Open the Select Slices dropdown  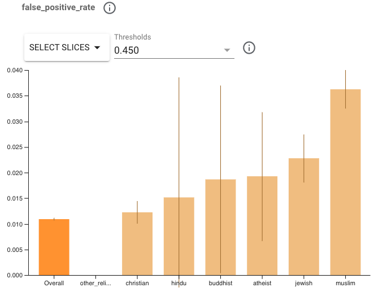click(67, 48)
